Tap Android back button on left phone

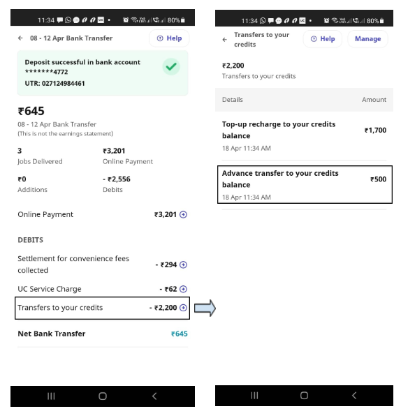[154, 396]
